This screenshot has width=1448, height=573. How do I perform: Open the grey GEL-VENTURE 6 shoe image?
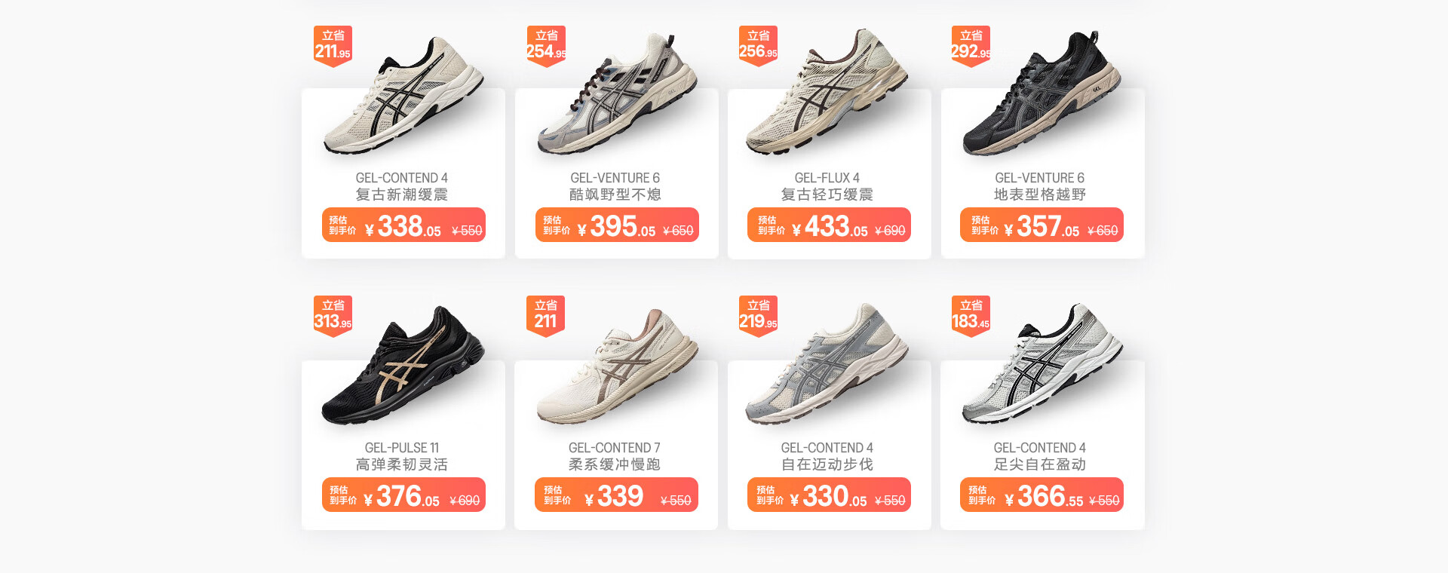(617, 94)
